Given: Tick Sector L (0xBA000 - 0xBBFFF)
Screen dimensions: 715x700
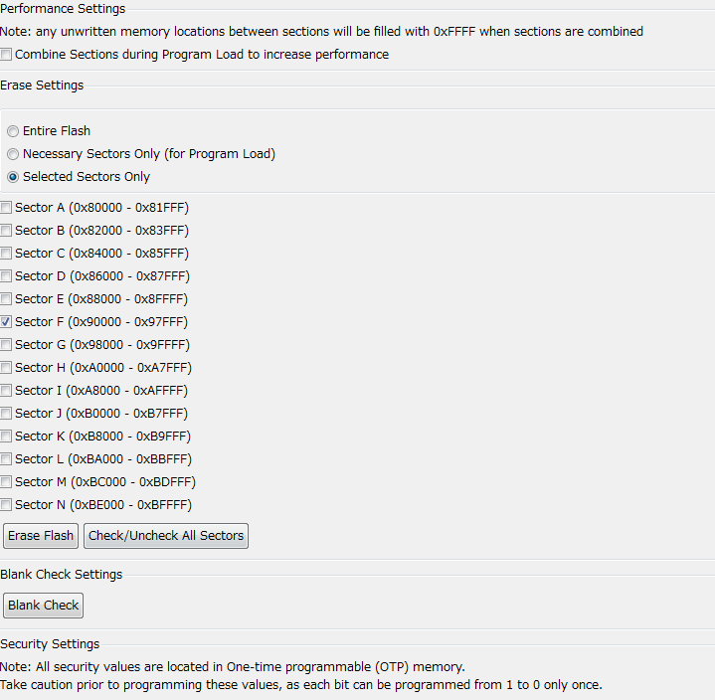Looking at the screenshot, I should [7, 459].
